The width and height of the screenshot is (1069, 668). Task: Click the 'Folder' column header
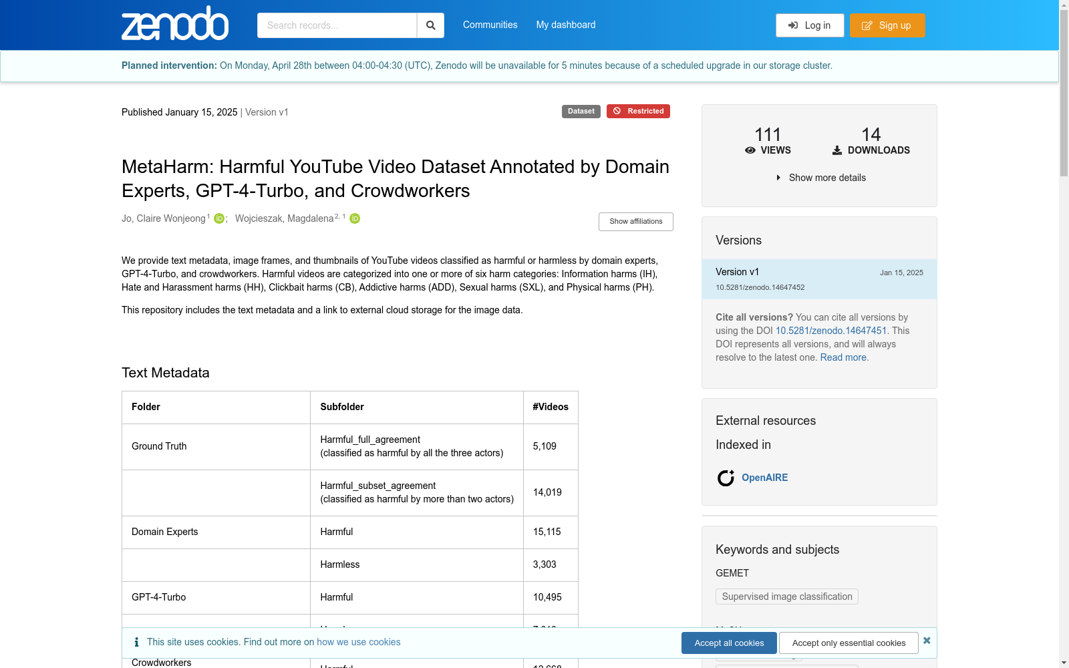[216, 407]
